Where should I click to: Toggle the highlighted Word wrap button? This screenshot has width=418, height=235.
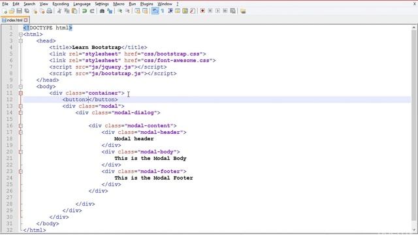pyautogui.click(x=155, y=11)
